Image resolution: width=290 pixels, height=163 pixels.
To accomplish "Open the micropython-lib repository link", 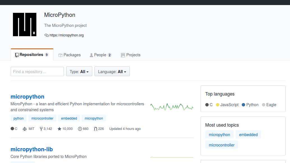I will (x=32, y=149).
